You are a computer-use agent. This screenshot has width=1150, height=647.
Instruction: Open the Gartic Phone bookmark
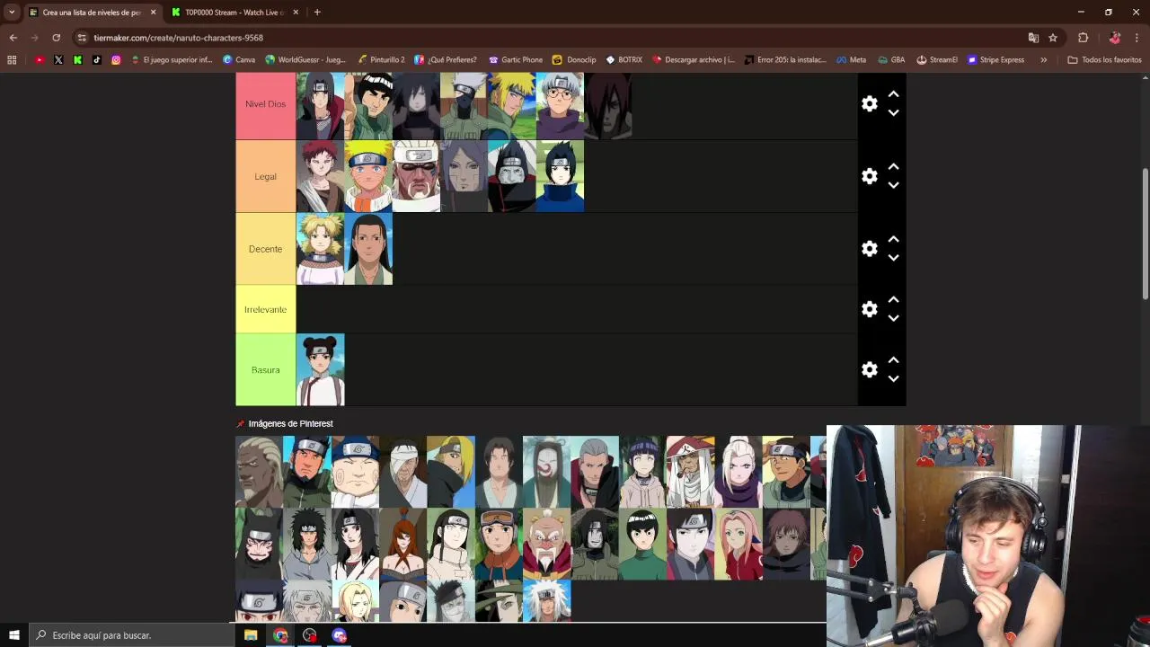tap(516, 60)
